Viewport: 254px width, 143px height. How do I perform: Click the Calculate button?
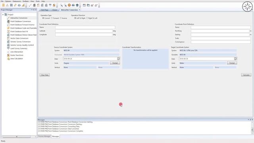click(x=246, y=75)
